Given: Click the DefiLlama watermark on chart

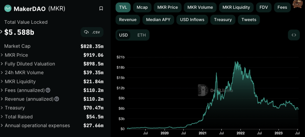Looking at the screenshot, I should (x=215, y=90).
